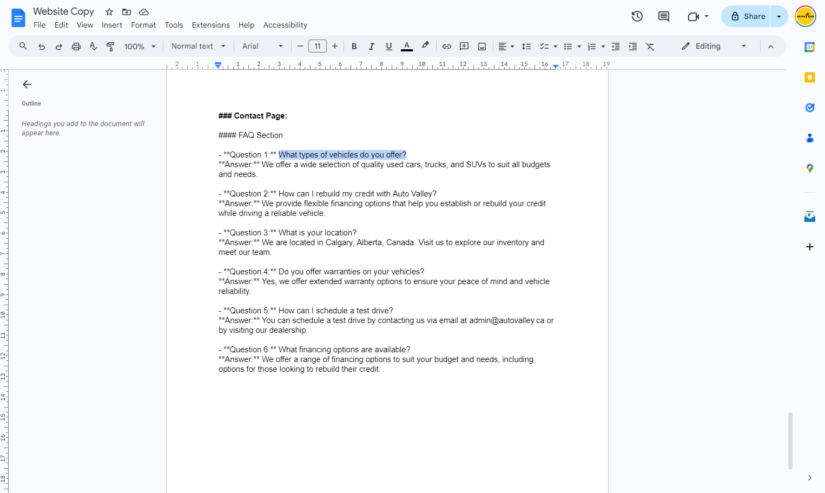Redo the last undone action
Viewport: 825px width, 493px height.
tap(59, 47)
